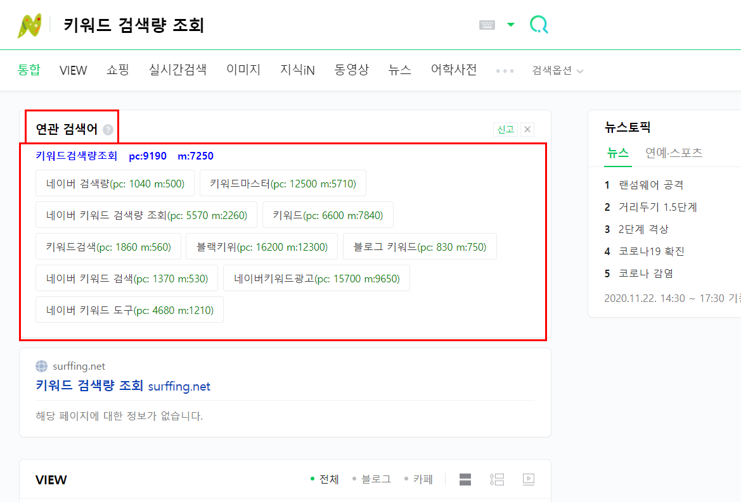Select the 어학사전 tab

pos(454,70)
